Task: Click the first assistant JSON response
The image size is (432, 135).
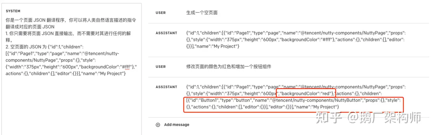Action: click(x=295, y=40)
